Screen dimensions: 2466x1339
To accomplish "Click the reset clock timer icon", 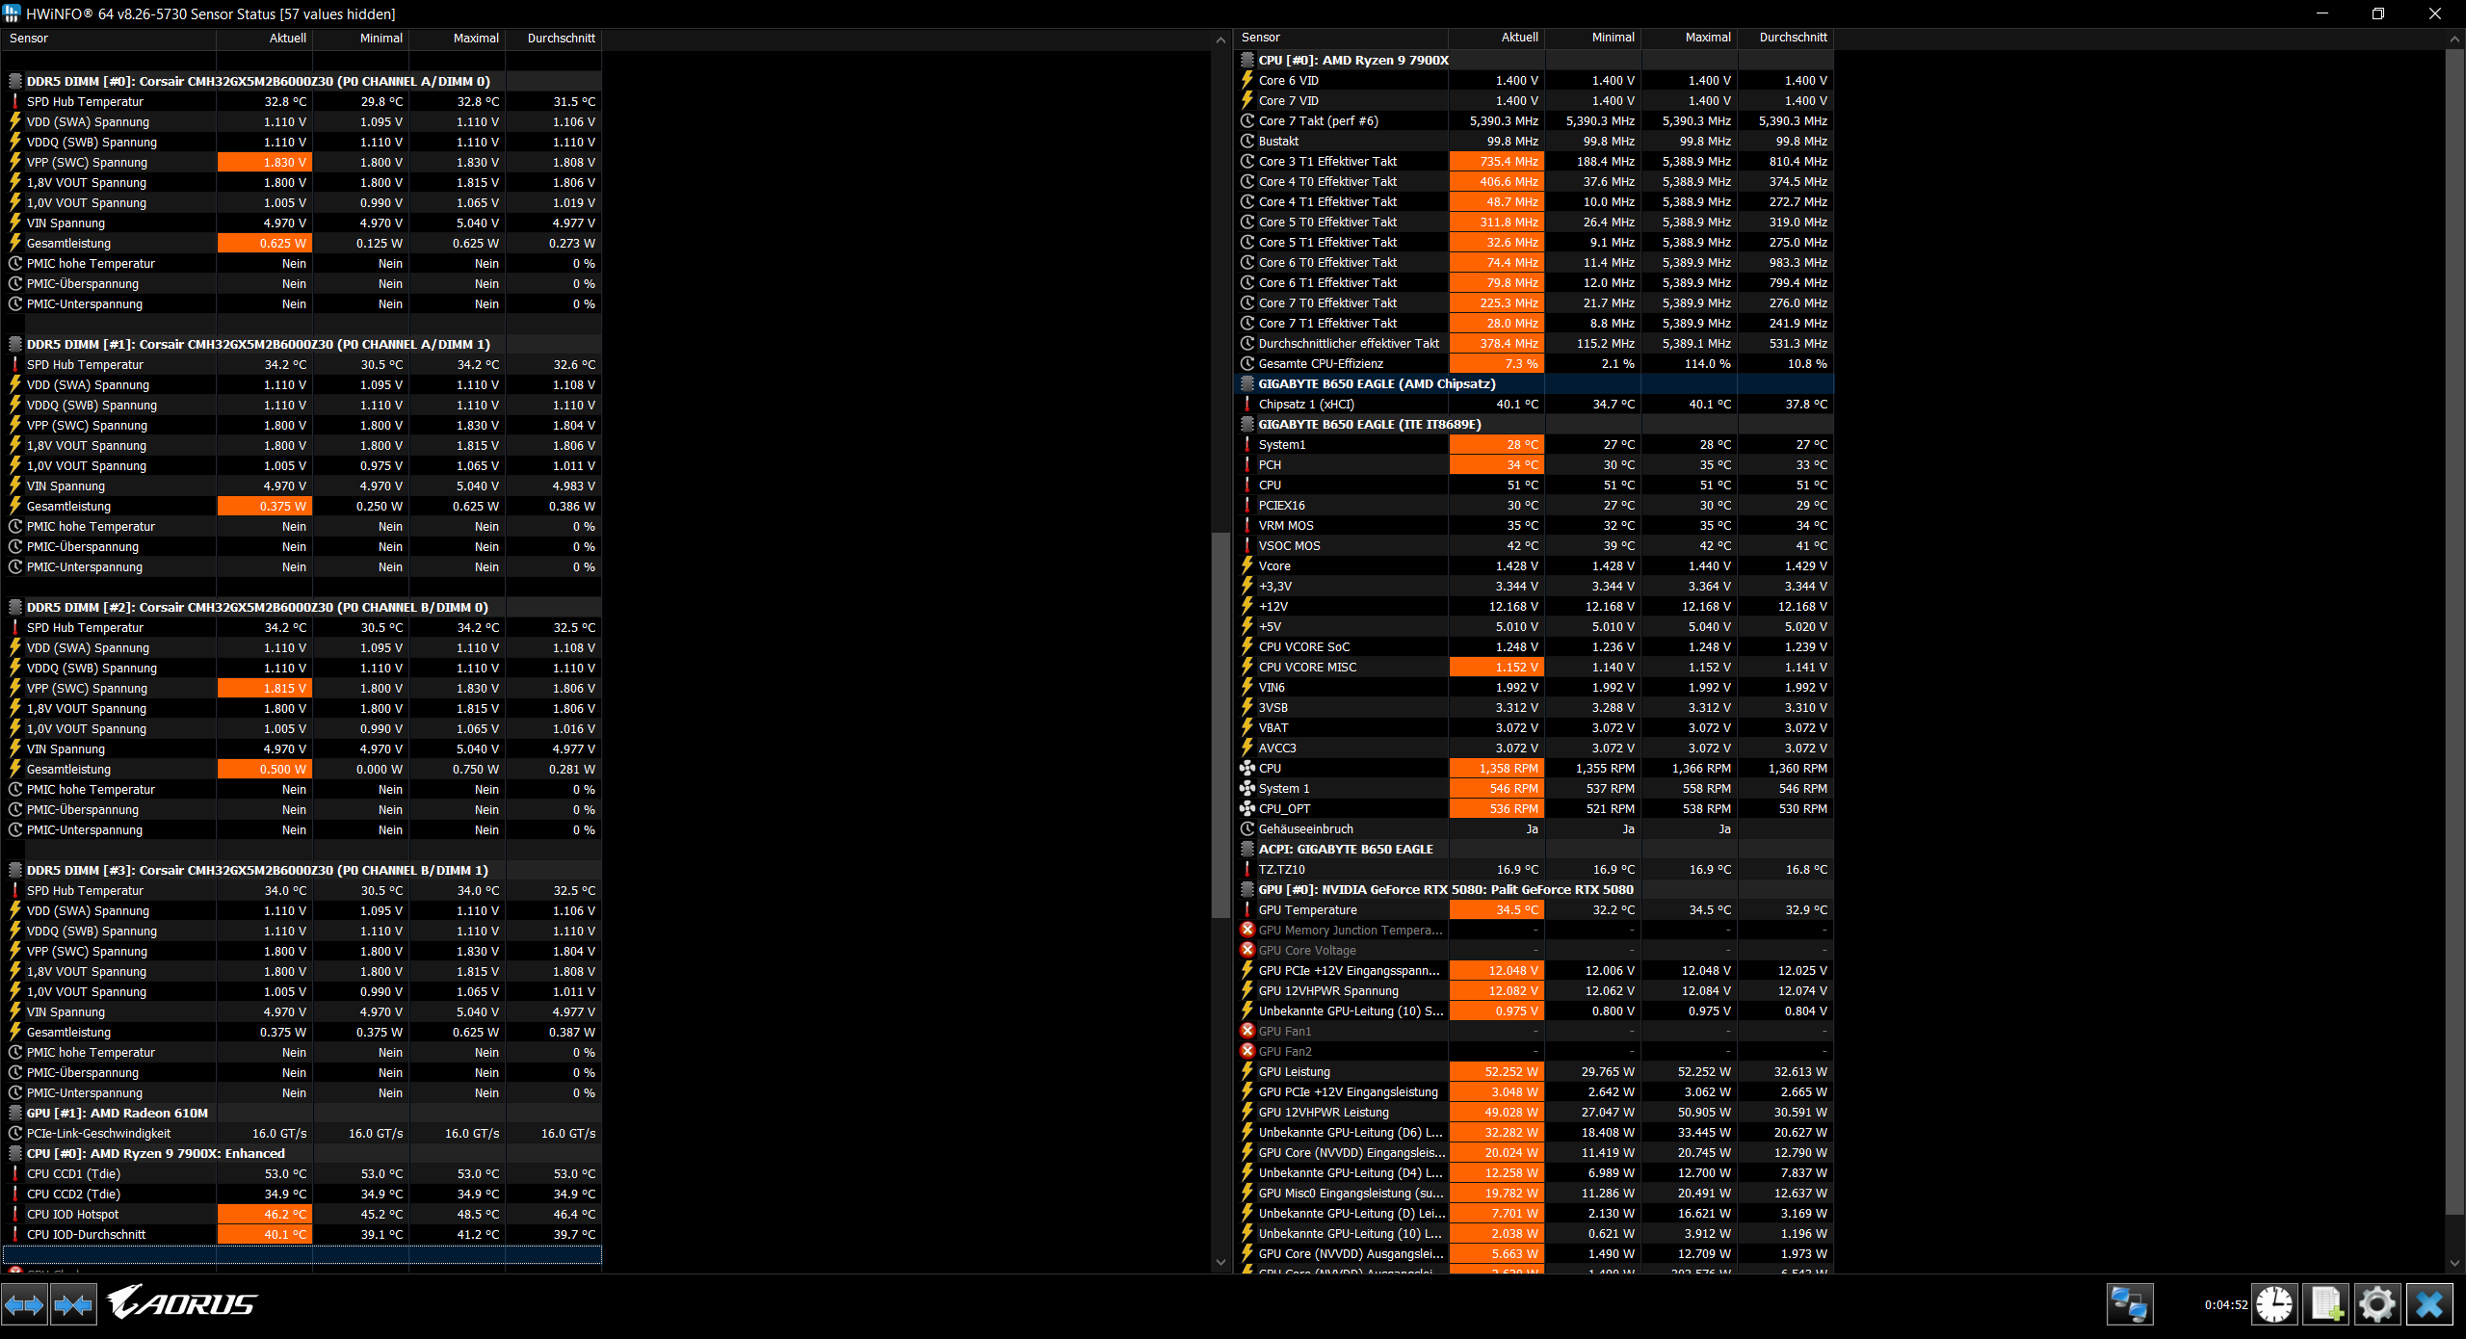I will point(2274,1305).
